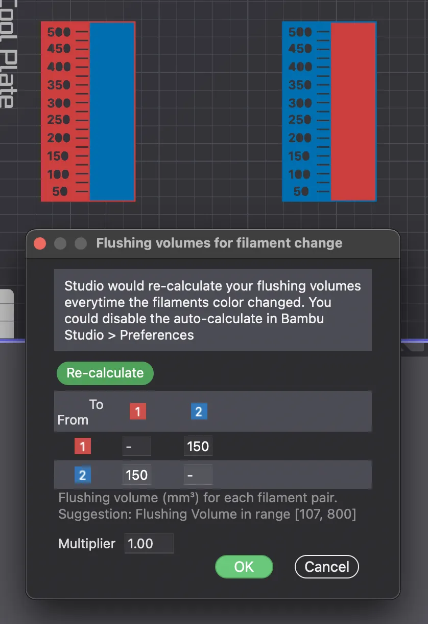
Task: Click the auto-calculate info message box
Action: click(x=213, y=310)
